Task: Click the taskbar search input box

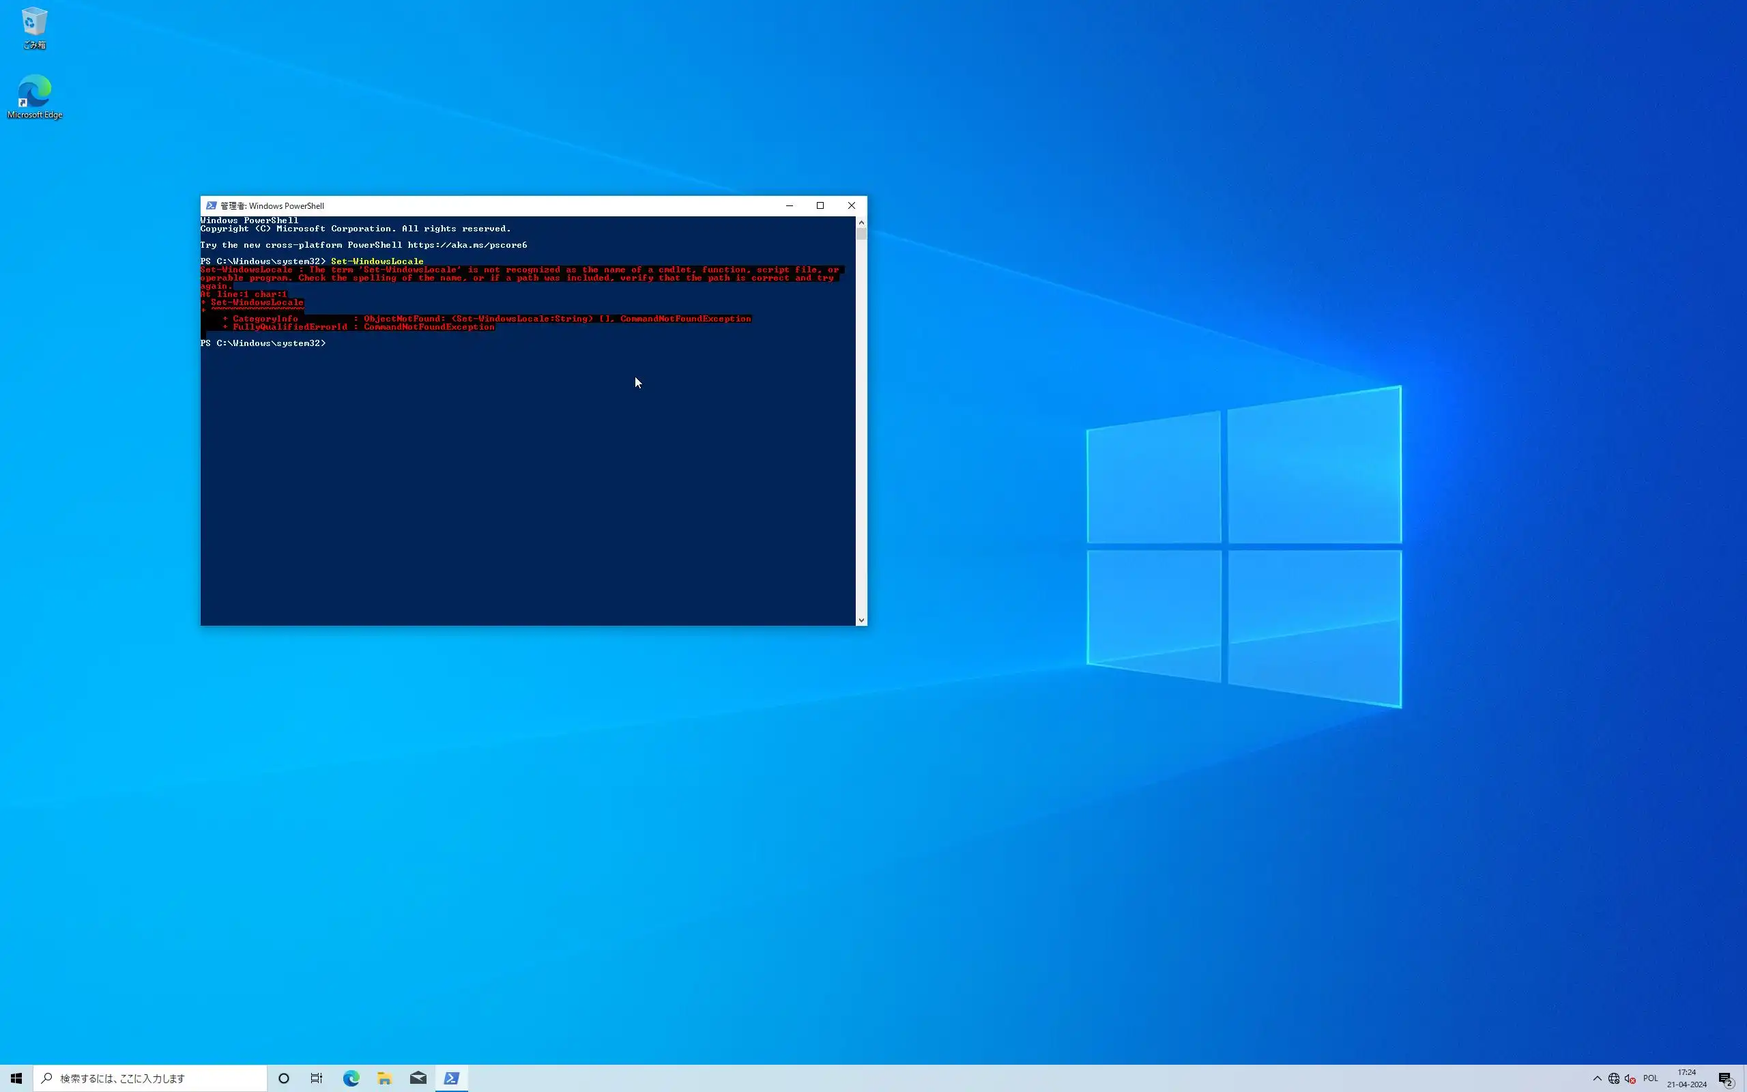Action: tap(151, 1078)
